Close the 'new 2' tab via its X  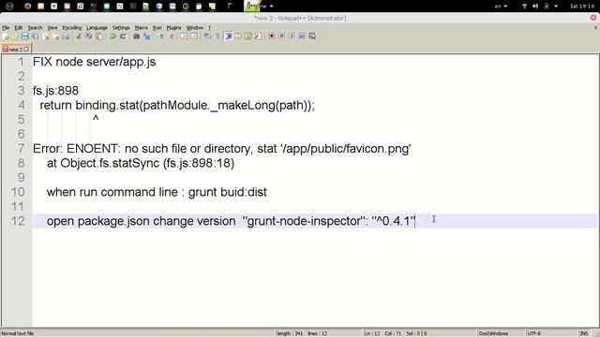point(26,50)
